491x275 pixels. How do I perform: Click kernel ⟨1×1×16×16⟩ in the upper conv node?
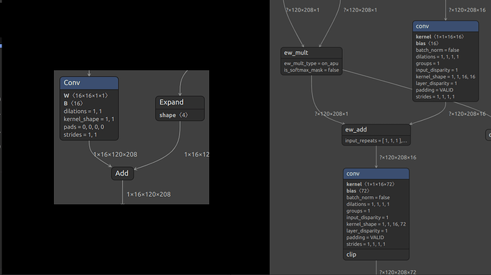440,37
